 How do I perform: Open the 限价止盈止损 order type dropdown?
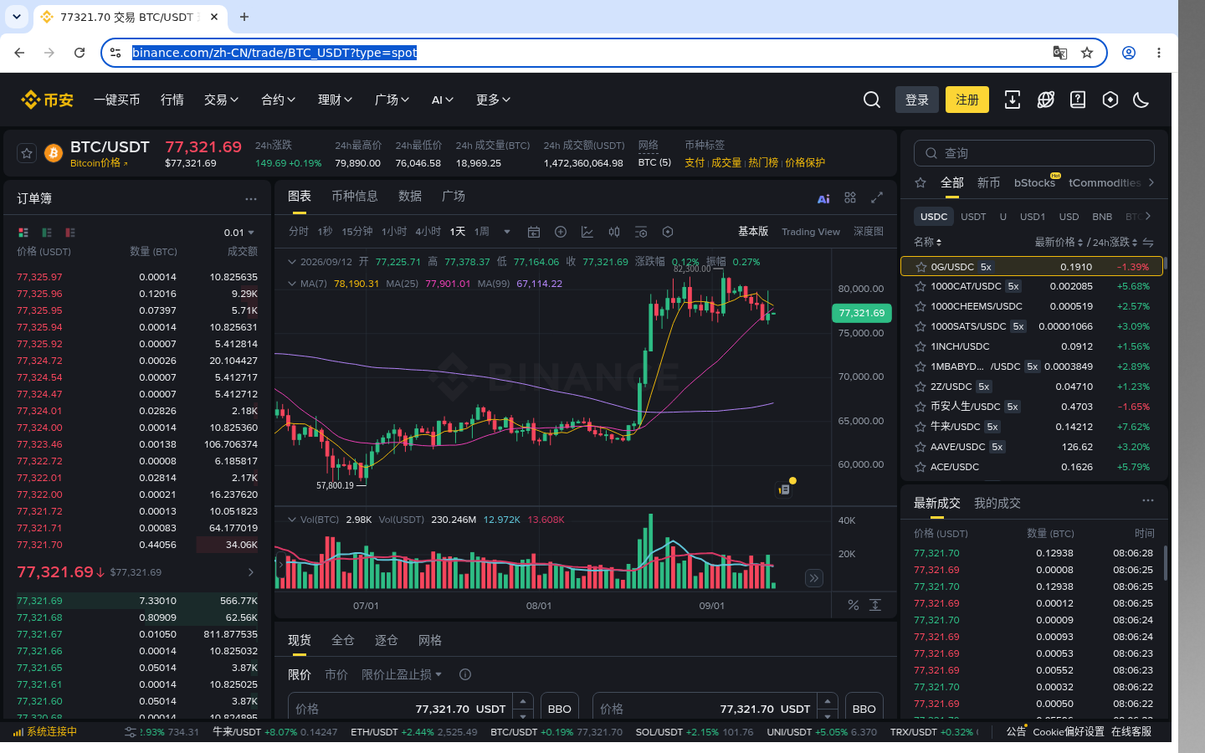(x=402, y=674)
